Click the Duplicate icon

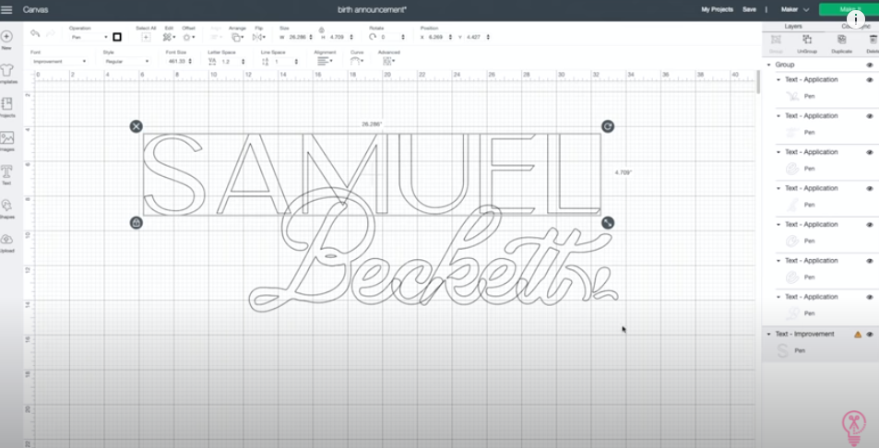[841, 40]
